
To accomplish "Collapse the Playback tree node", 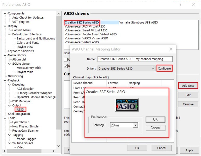I will tap(5, 80).
